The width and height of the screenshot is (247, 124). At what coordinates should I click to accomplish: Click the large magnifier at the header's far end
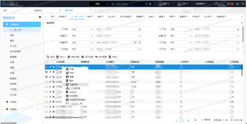[243, 4]
